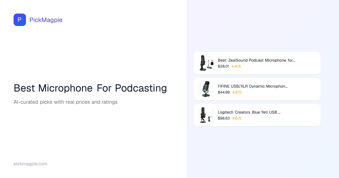Click the blue PickMagpie P logo icon
This screenshot has height=178, width=339.
pos(20,20)
